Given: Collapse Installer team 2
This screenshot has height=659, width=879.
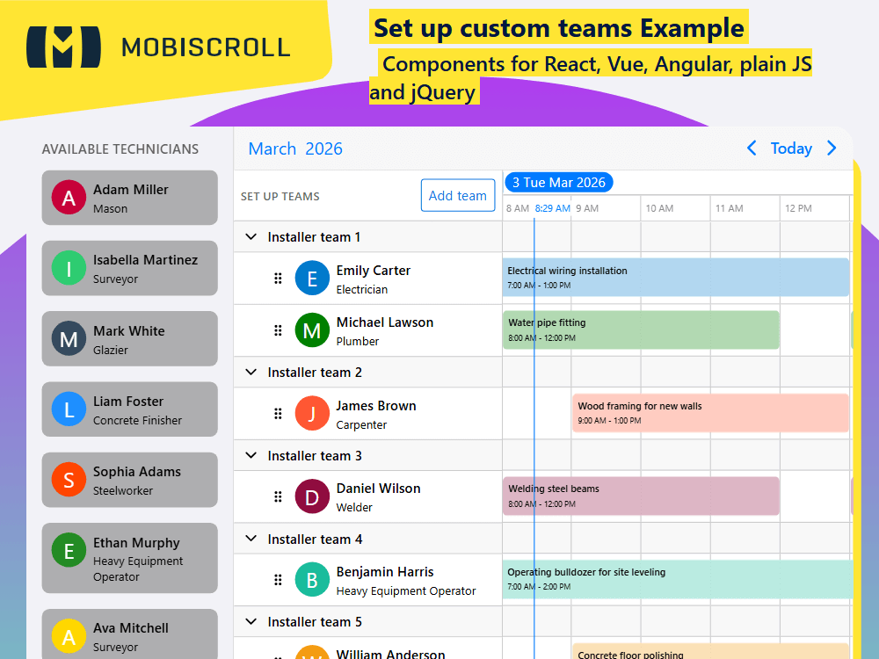Looking at the screenshot, I should click(251, 372).
